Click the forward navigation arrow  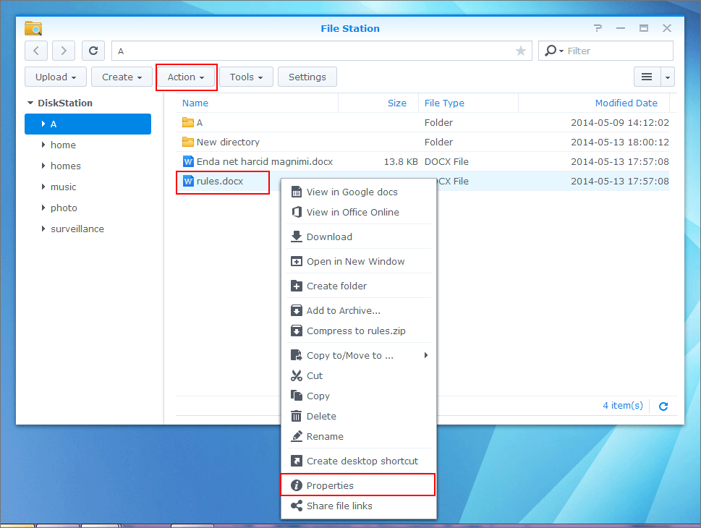64,51
